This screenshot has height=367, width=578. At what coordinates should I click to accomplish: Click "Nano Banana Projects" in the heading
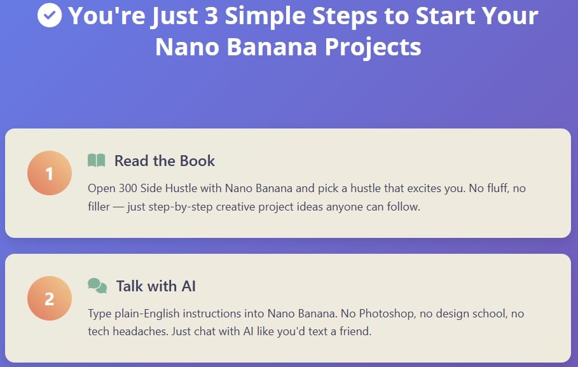(x=288, y=46)
